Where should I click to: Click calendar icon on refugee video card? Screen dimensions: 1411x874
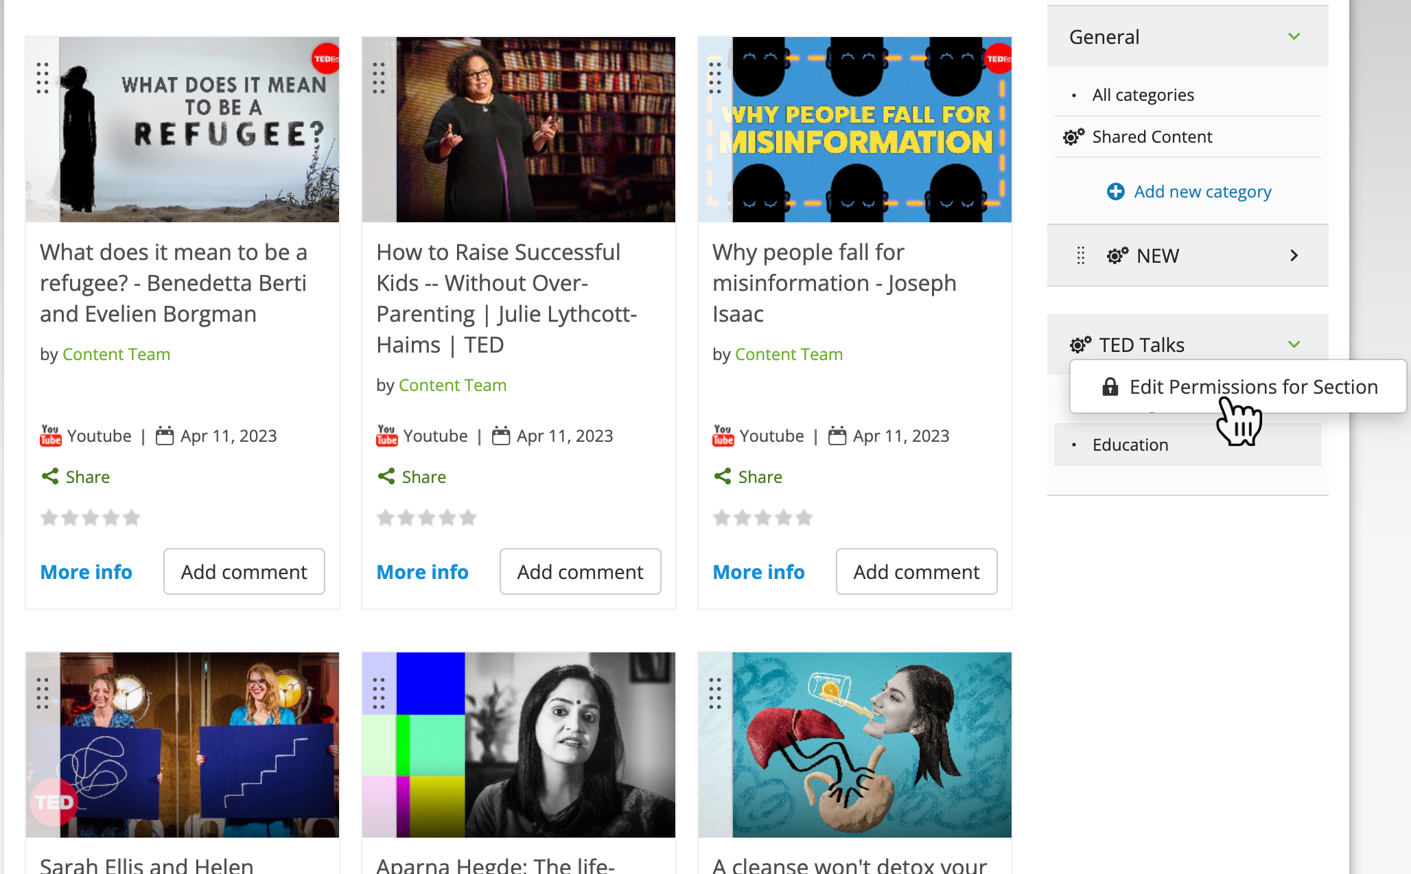coord(165,436)
